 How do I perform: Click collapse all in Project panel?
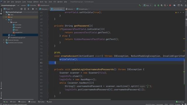tap(28, 9)
